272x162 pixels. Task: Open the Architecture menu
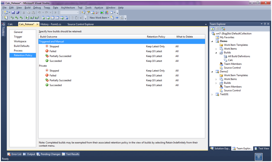tap(68, 8)
